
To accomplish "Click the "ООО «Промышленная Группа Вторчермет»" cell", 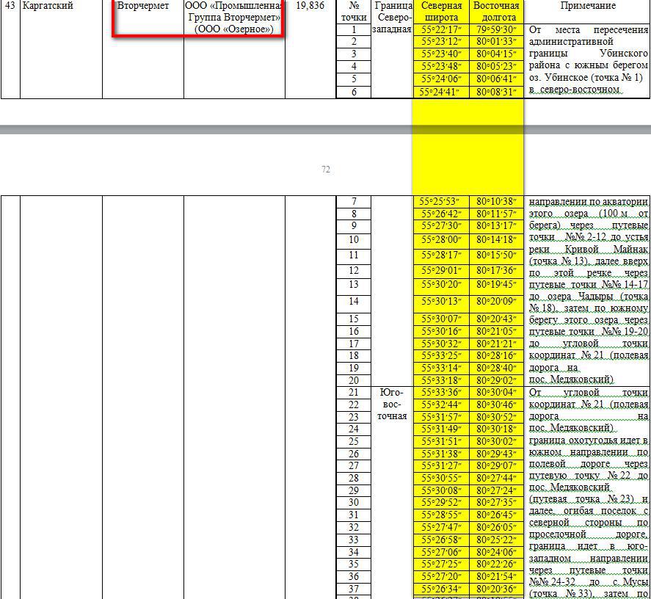I will click(x=233, y=17).
